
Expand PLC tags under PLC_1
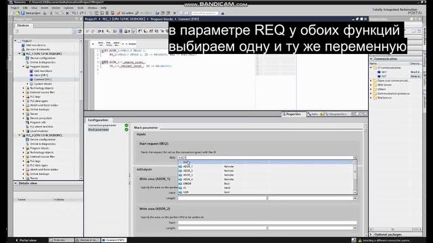(24, 97)
